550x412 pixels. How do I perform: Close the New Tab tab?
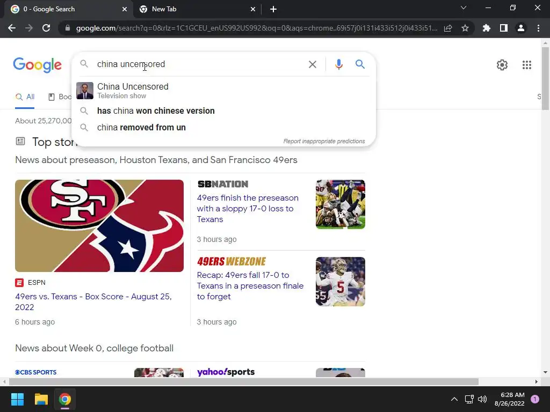[252, 9]
